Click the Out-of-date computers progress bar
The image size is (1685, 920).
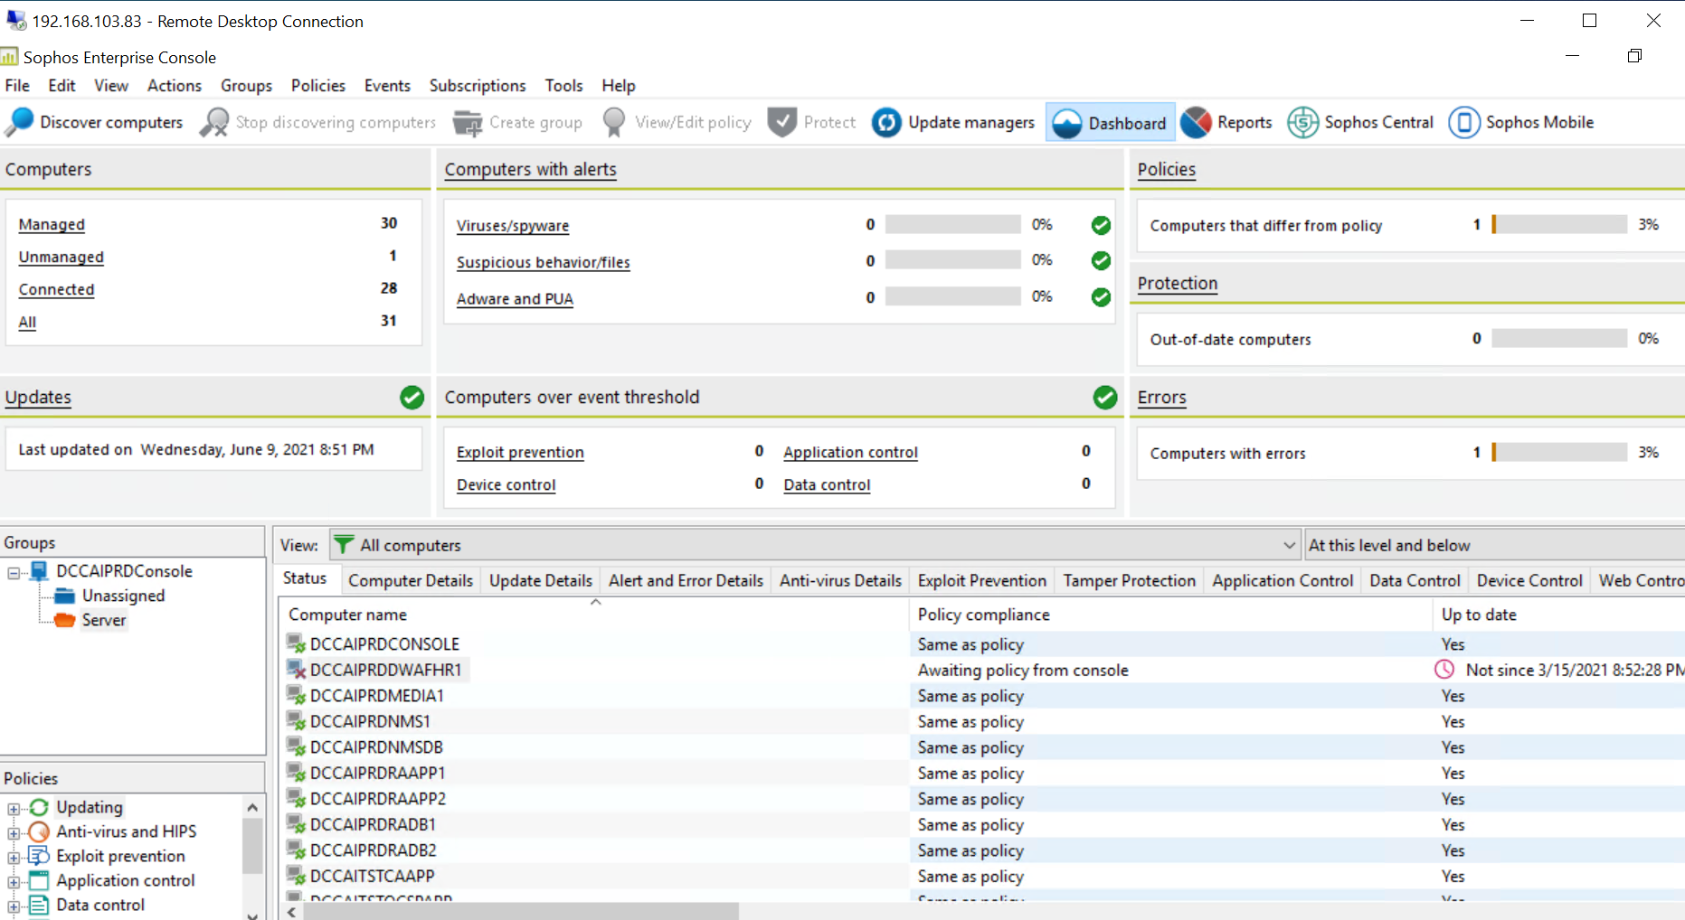(x=1559, y=338)
